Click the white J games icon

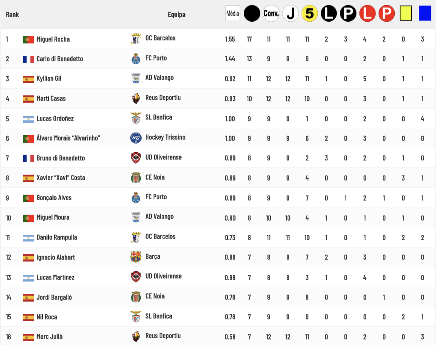290,13
